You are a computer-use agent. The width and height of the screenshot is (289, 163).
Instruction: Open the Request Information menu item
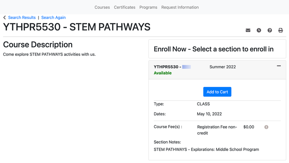point(180,7)
